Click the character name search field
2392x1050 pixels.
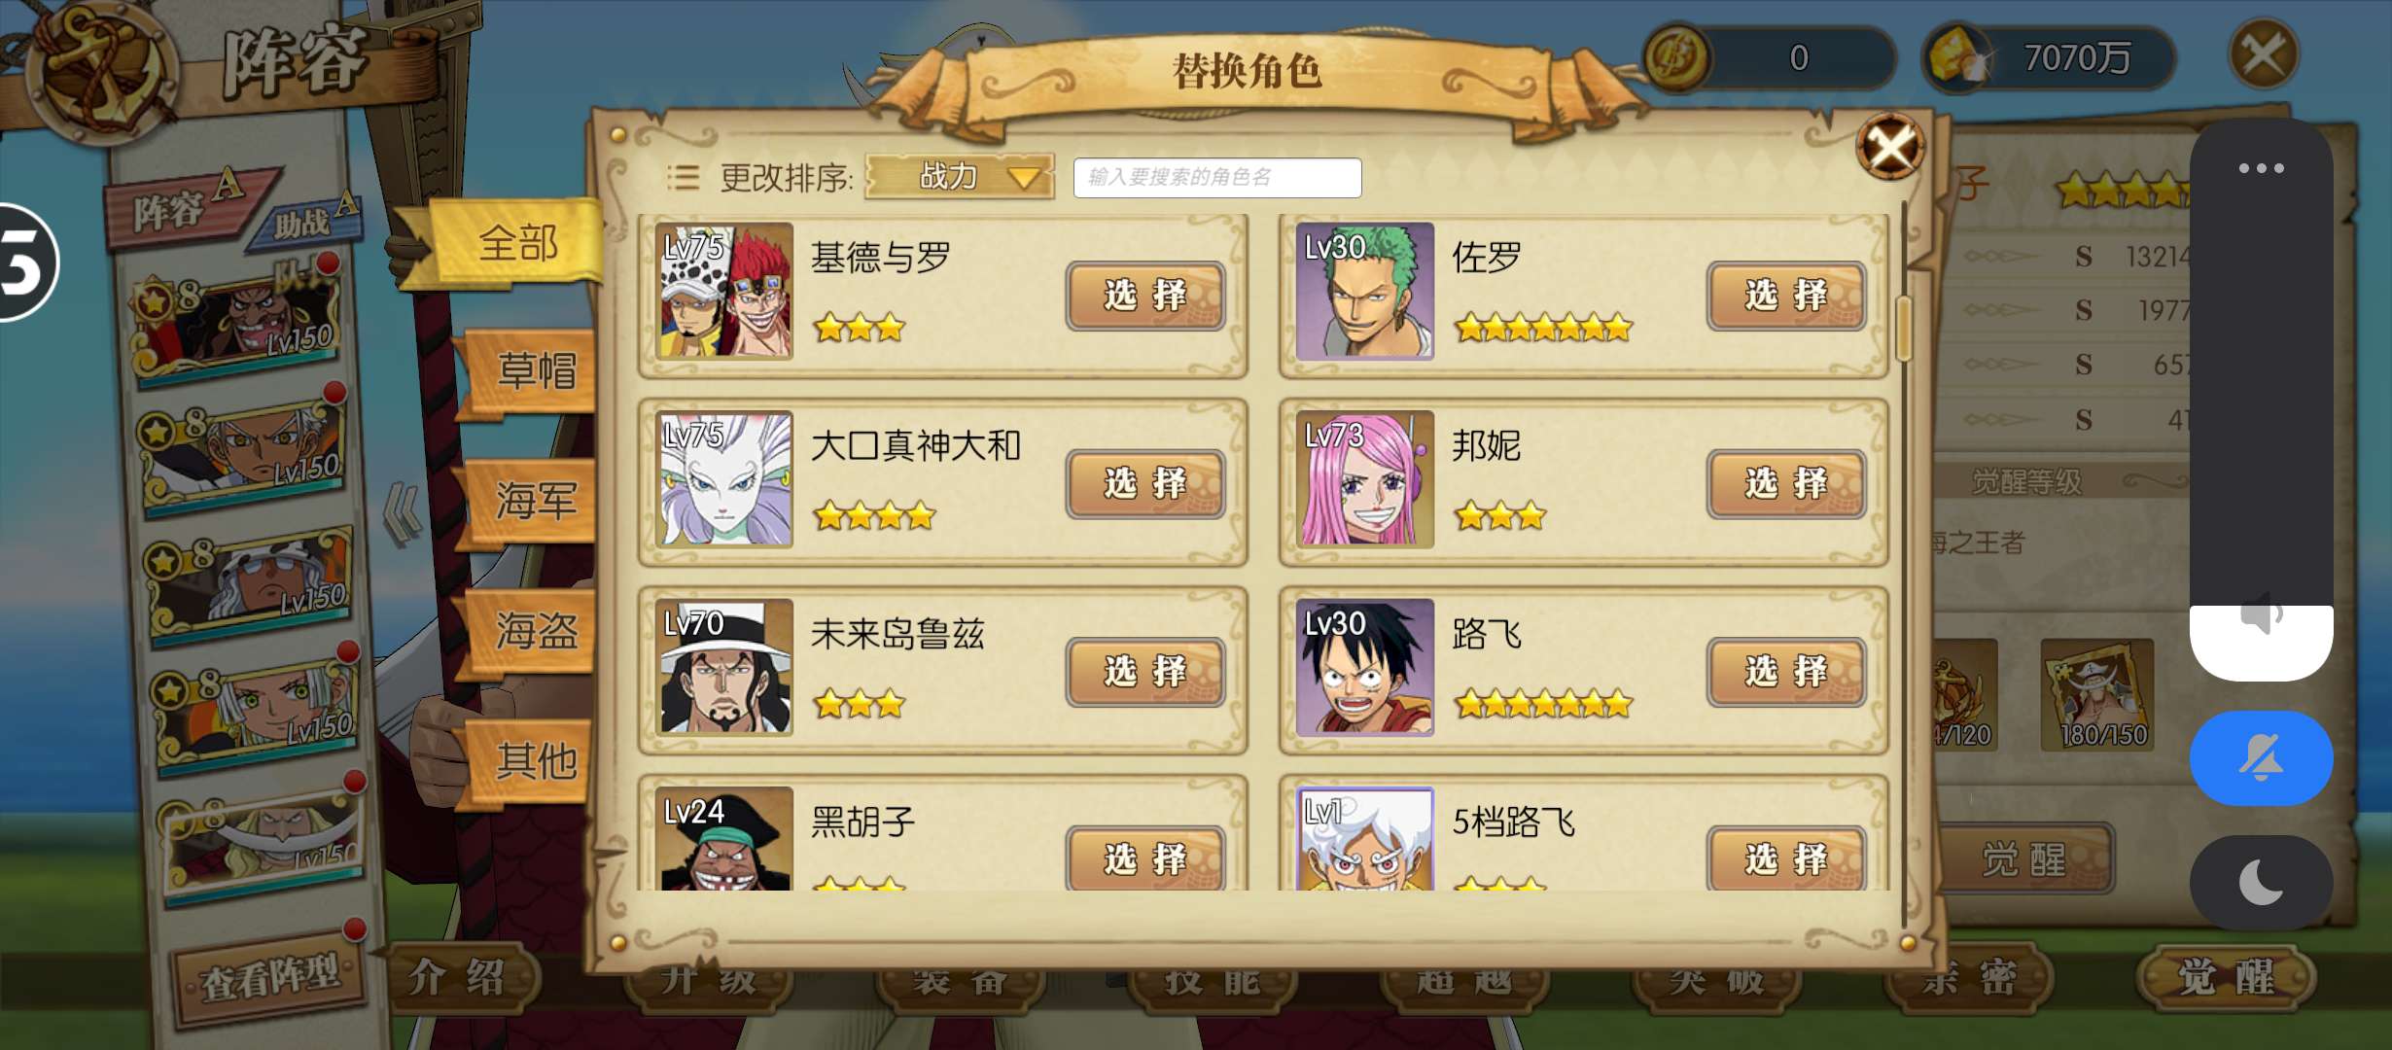(1216, 177)
